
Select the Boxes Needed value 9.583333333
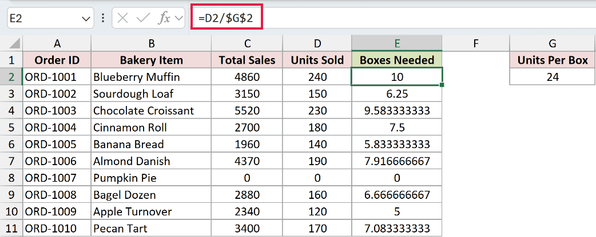click(x=397, y=111)
